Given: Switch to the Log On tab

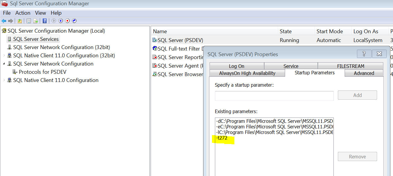Looking at the screenshot, I should (236, 66).
